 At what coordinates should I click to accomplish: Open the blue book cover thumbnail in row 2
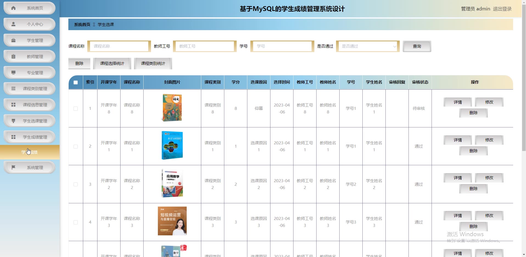pyautogui.click(x=172, y=145)
